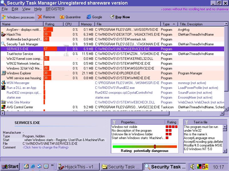The image size is (229, 171).
Task: Click the potentially dangerous rating slider marker
Action: 155,146
